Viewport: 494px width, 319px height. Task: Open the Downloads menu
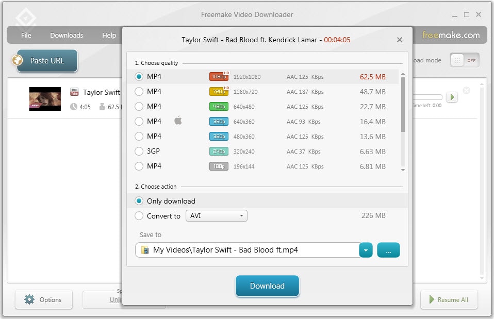coord(67,36)
